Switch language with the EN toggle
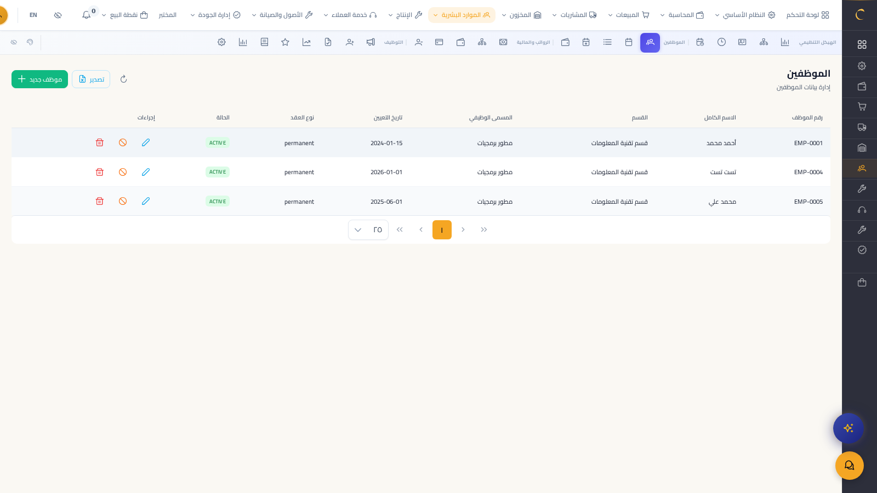 pos(33,15)
